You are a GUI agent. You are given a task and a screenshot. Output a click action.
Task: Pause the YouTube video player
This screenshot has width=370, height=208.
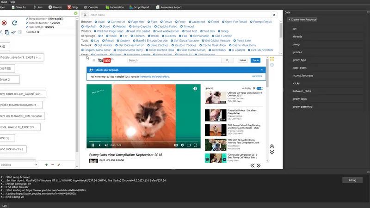[x=92, y=145]
